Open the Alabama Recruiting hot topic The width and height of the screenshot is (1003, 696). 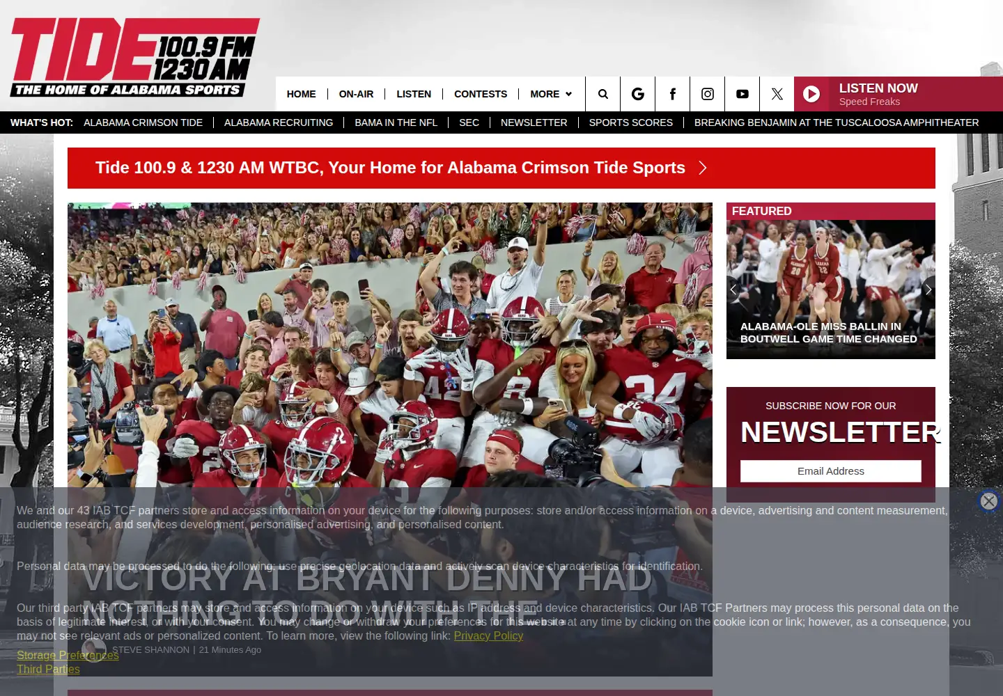click(x=279, y=122)
